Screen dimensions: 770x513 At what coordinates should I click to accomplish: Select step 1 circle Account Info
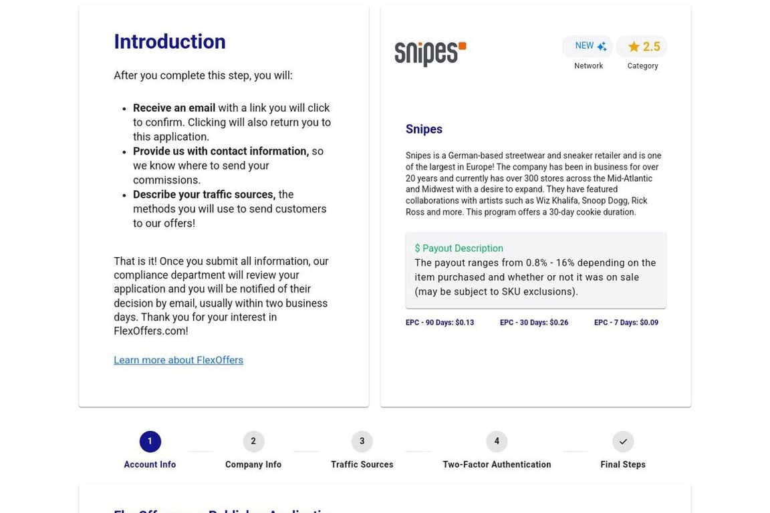(x=150, y=442)
